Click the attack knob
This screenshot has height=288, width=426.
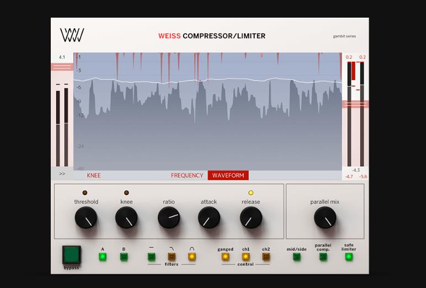coord(209,217)
